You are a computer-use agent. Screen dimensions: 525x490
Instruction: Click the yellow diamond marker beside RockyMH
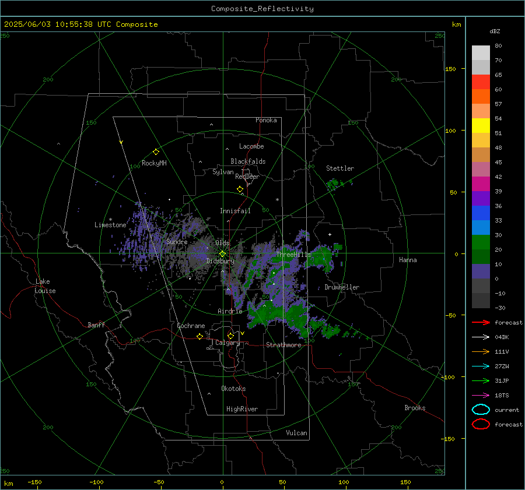tap(156, 152)
